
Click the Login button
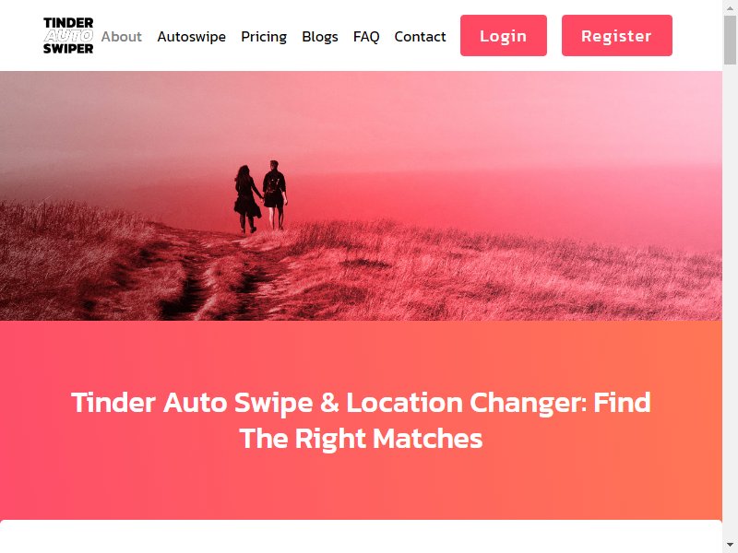click(x=503, y=35)
